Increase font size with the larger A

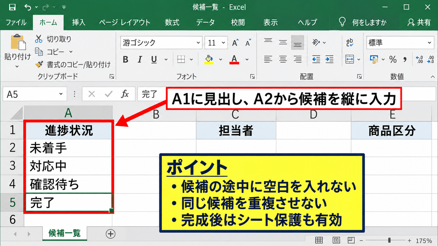[235, 43]
